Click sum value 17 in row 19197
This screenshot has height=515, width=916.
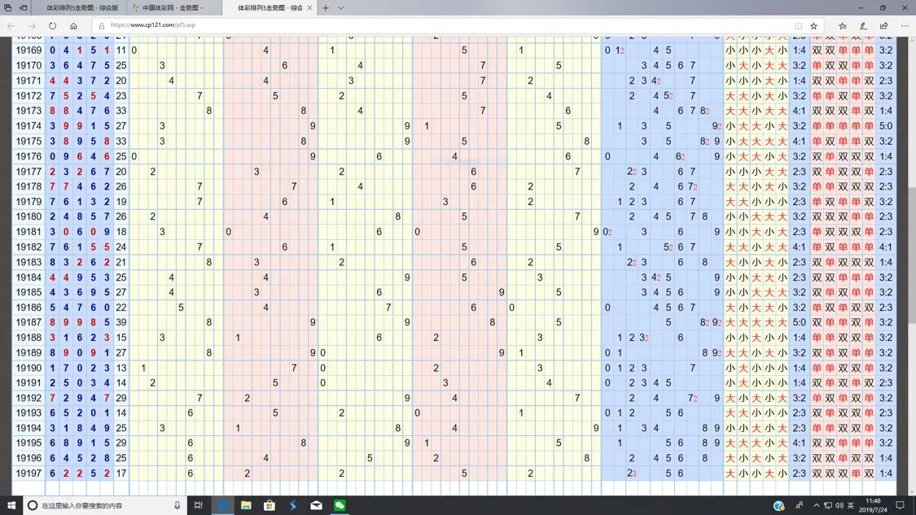[121, 473]
